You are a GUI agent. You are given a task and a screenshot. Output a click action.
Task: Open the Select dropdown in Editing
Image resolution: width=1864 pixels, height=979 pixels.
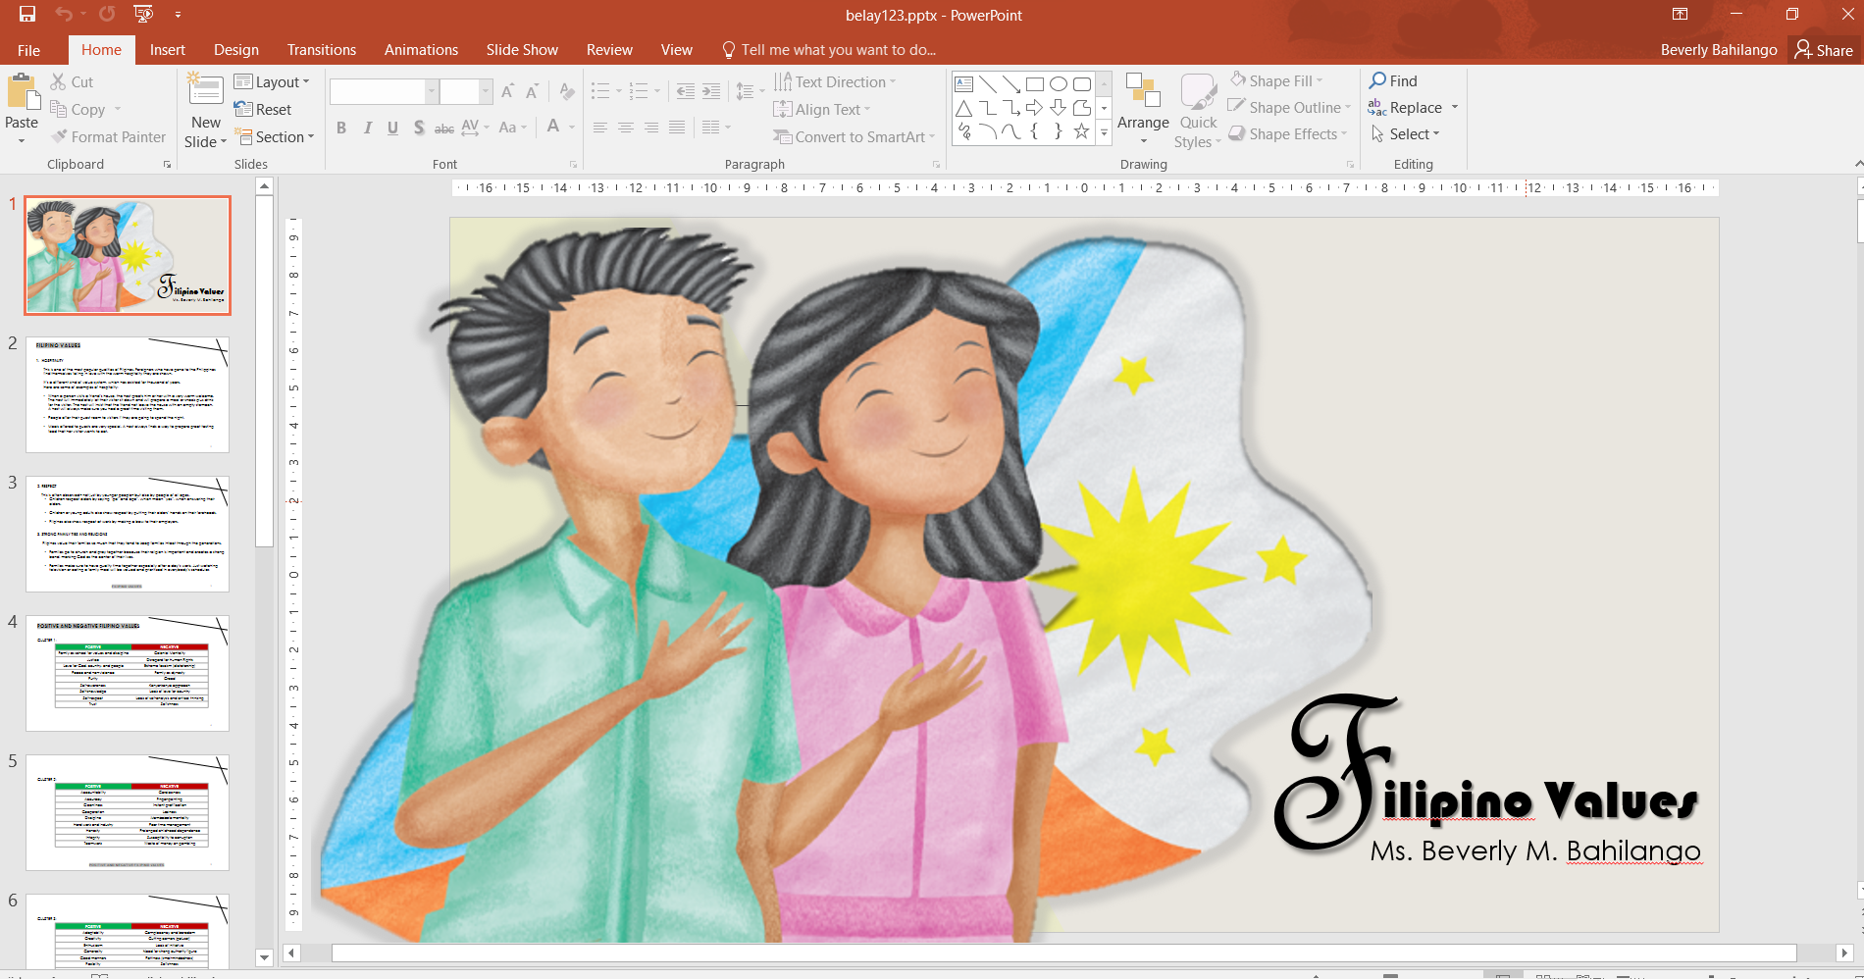point(1406,134)
